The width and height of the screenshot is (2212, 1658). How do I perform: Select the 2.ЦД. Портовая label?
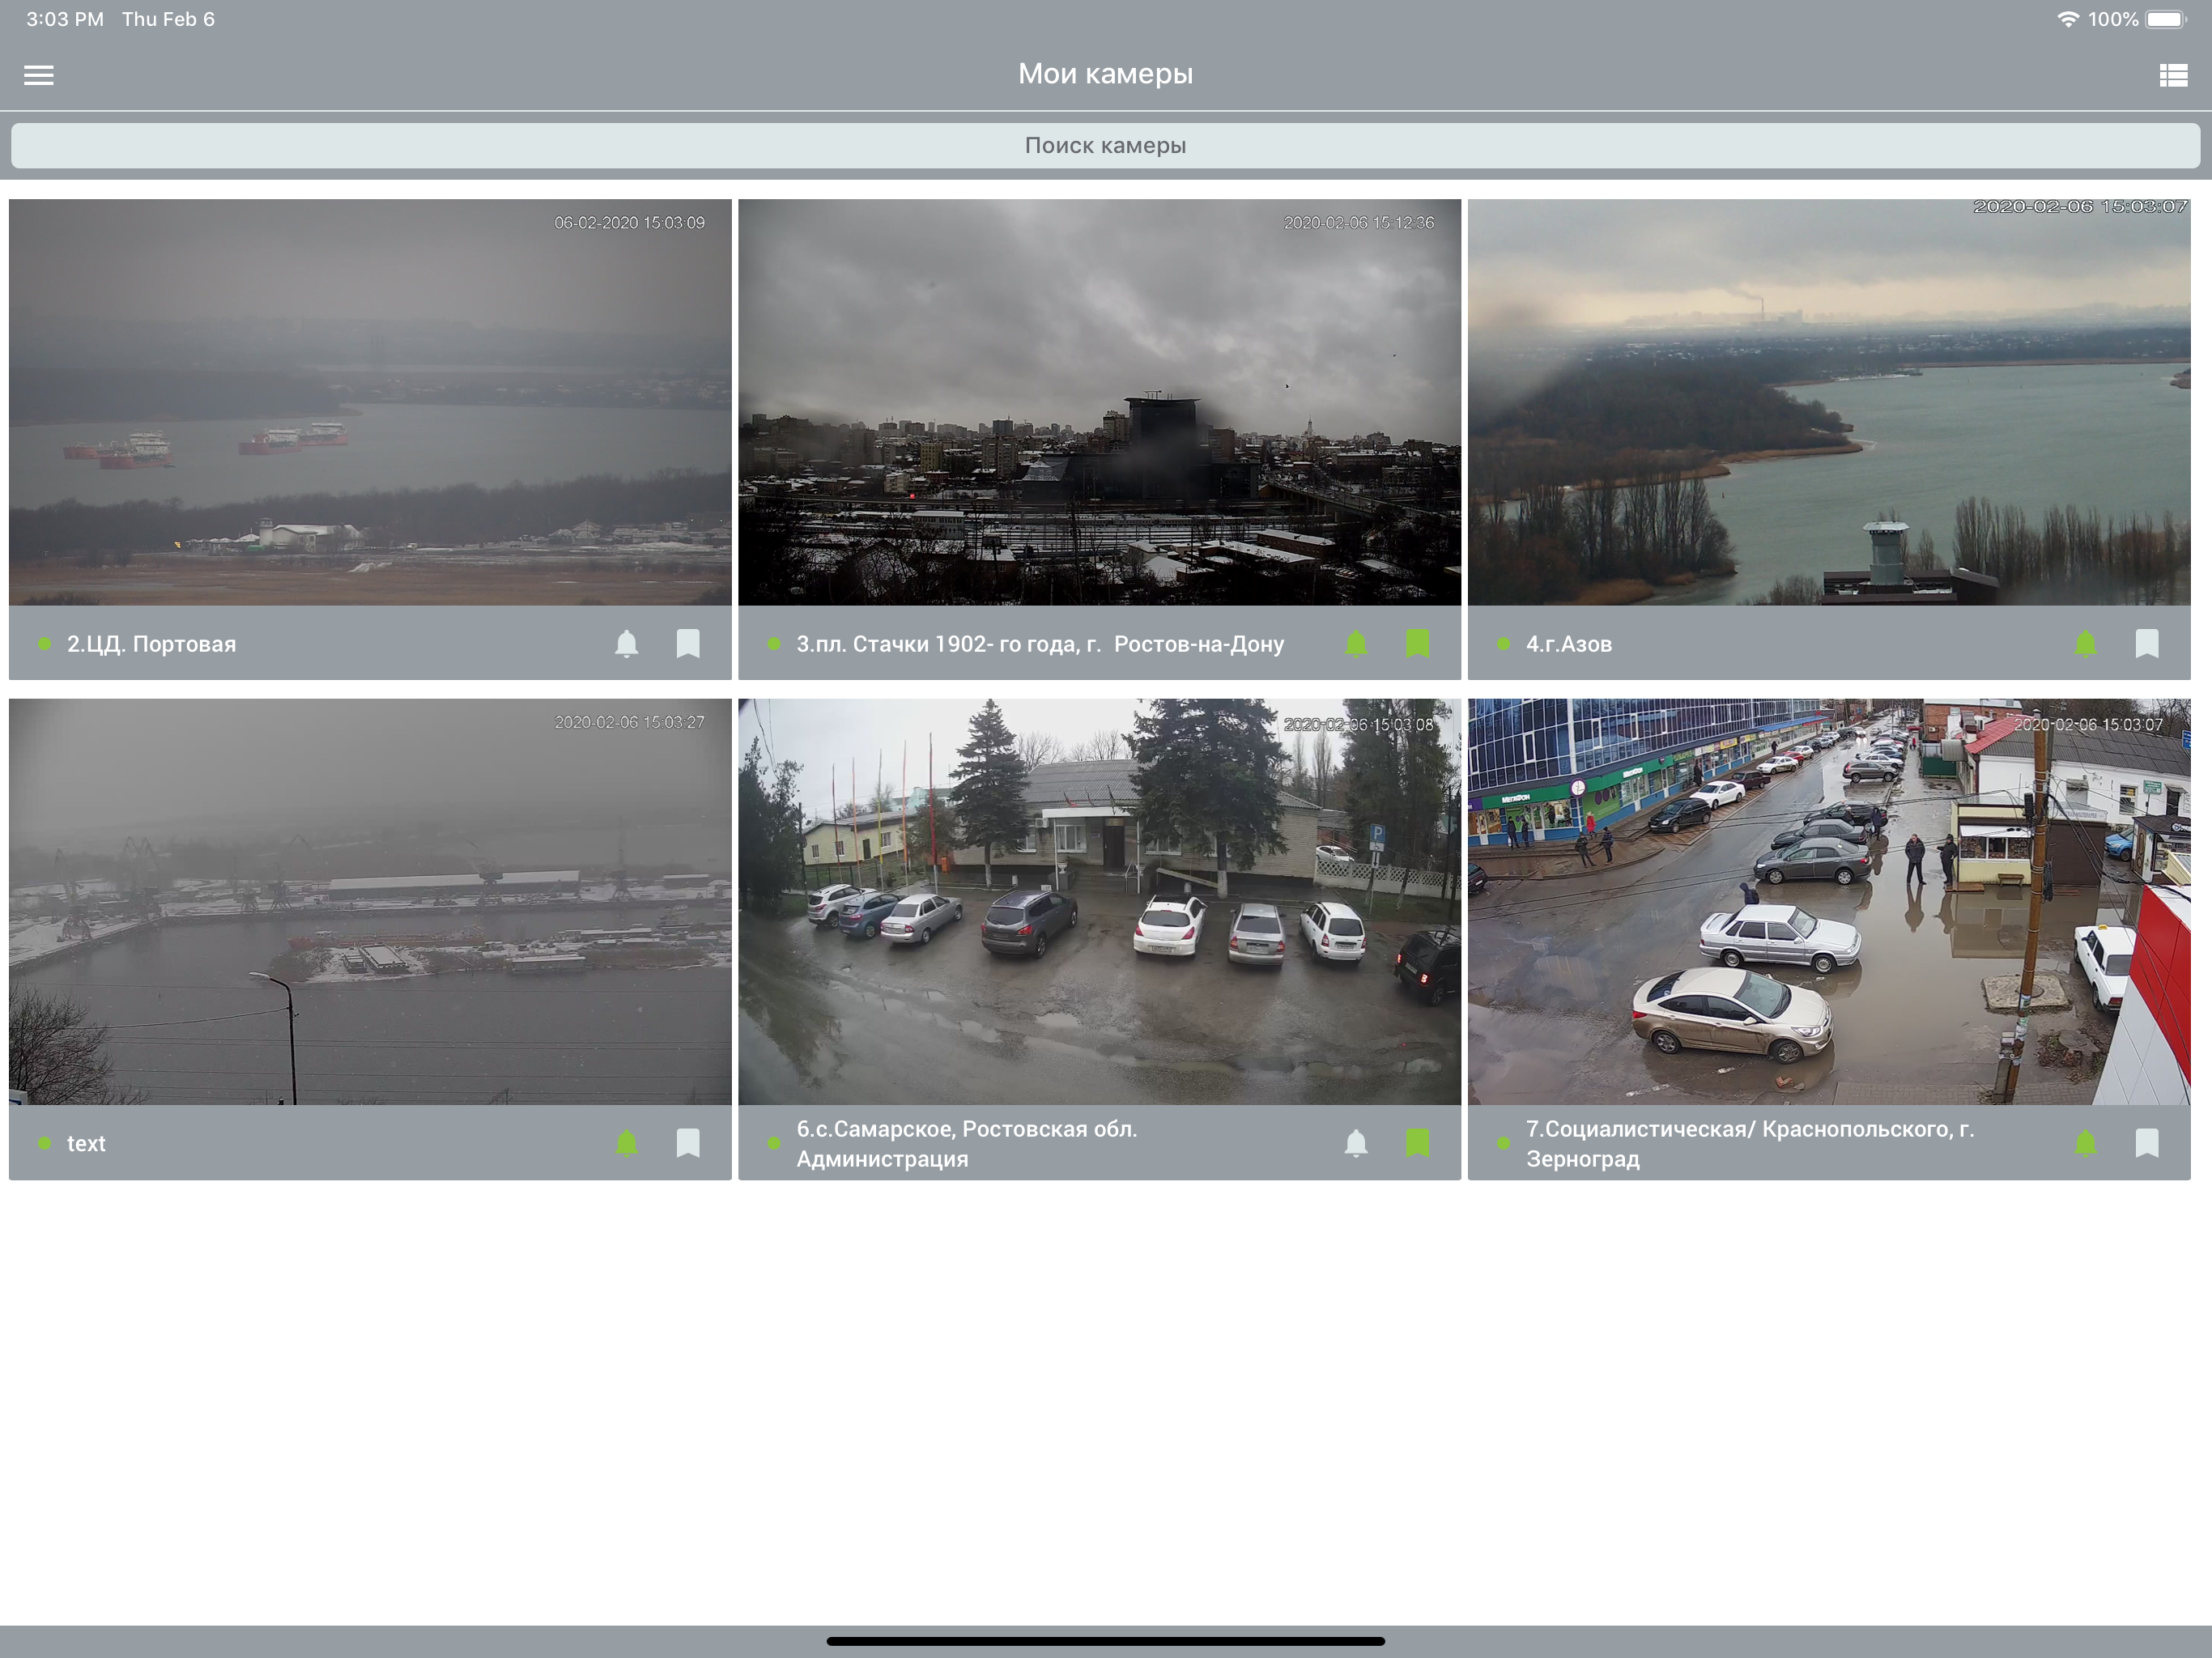click(x=151, y=644)
